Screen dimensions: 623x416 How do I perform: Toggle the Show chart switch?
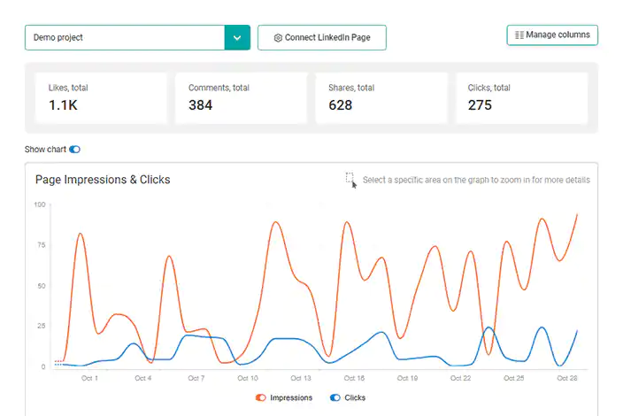click(74, 150)
